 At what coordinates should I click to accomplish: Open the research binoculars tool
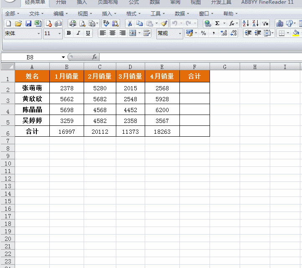(115, 23)
